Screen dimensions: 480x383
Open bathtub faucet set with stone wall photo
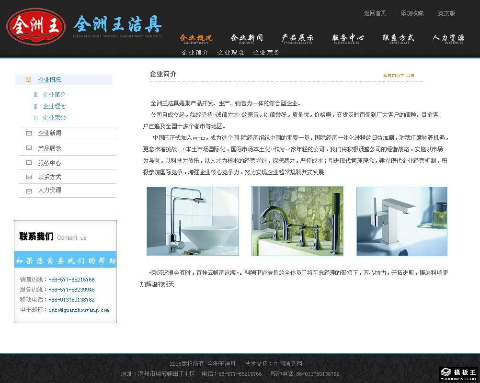point(297,221)
